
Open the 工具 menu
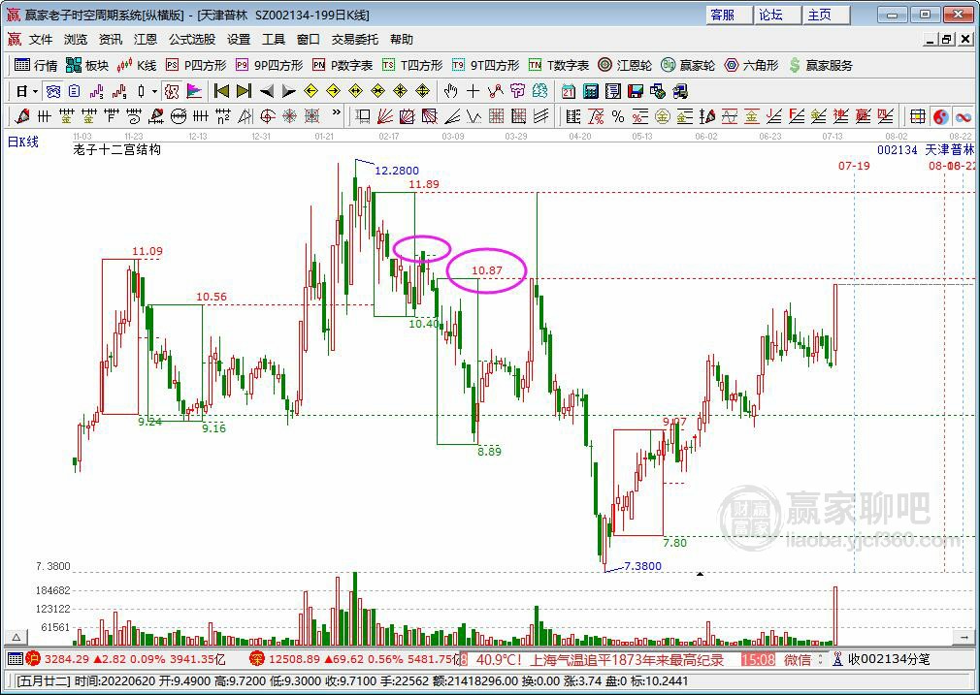pos(273,40)
